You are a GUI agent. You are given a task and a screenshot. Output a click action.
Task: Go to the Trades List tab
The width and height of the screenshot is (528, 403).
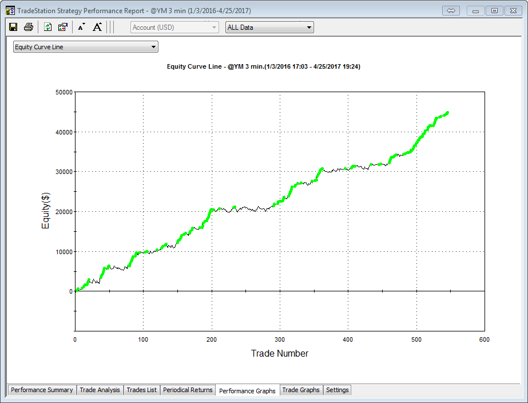point(141,390)
